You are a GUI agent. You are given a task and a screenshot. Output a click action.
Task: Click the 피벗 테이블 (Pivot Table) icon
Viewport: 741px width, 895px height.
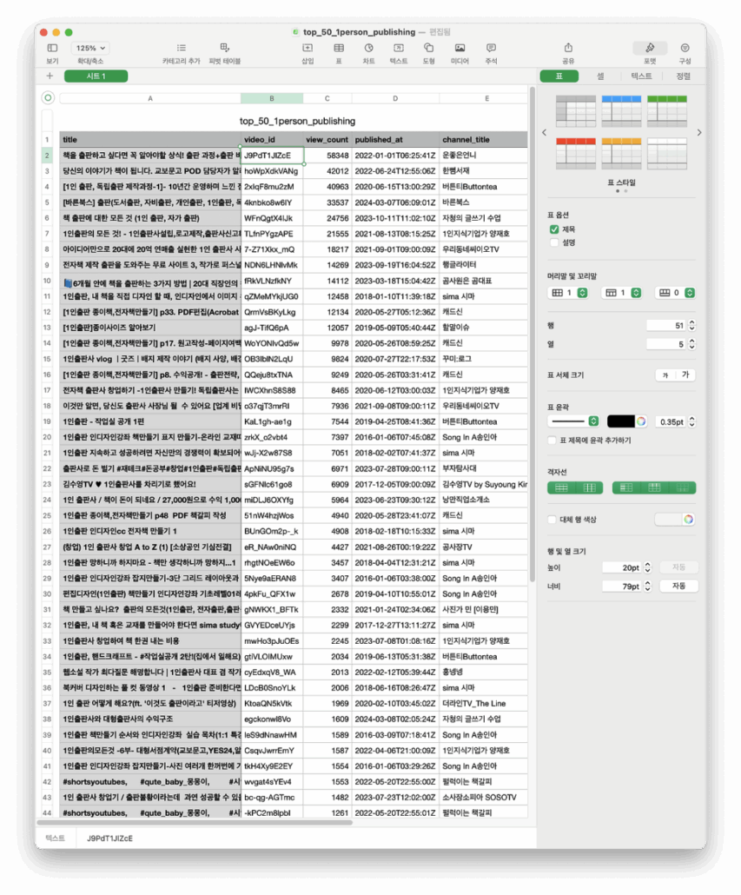coord(225,48)
